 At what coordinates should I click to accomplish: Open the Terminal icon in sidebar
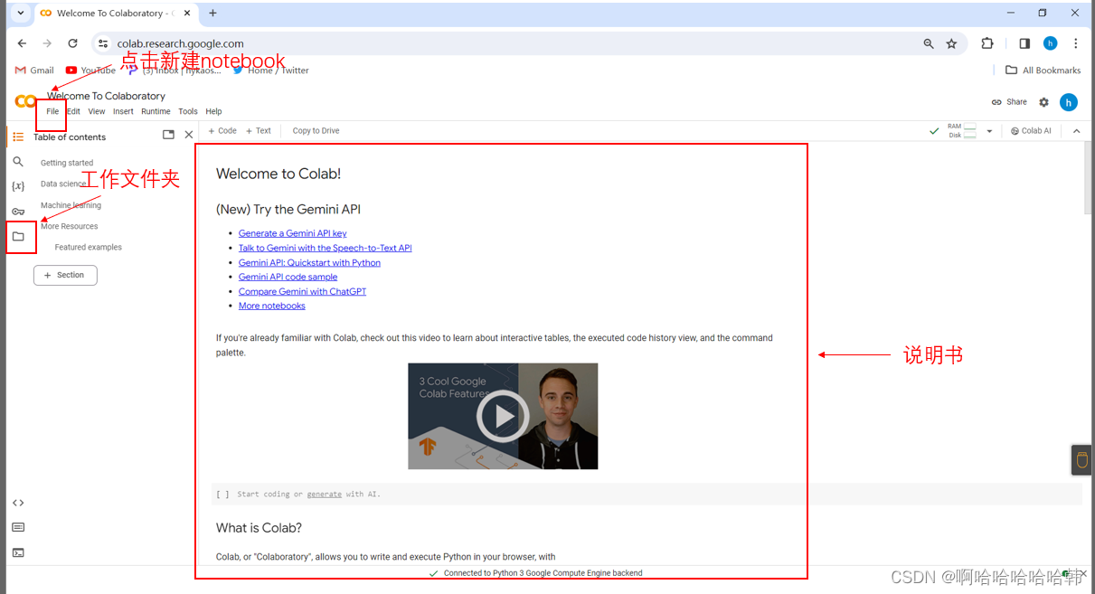pos(18,552)
